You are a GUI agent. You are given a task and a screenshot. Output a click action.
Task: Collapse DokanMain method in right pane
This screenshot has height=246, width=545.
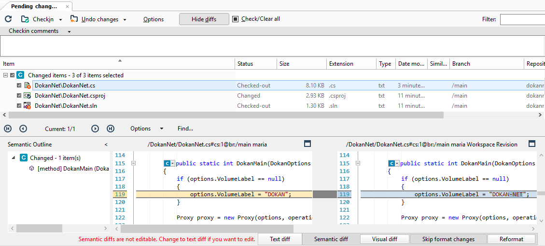tap(358, 163)
